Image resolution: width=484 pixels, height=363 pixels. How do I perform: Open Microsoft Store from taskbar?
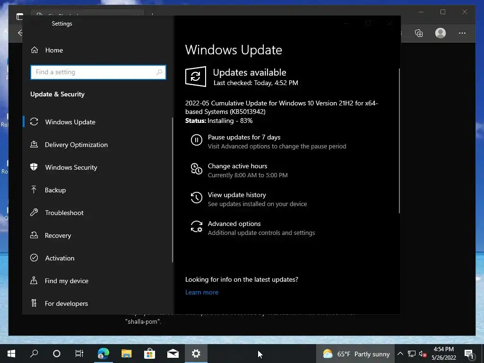[x=149, y=354]
